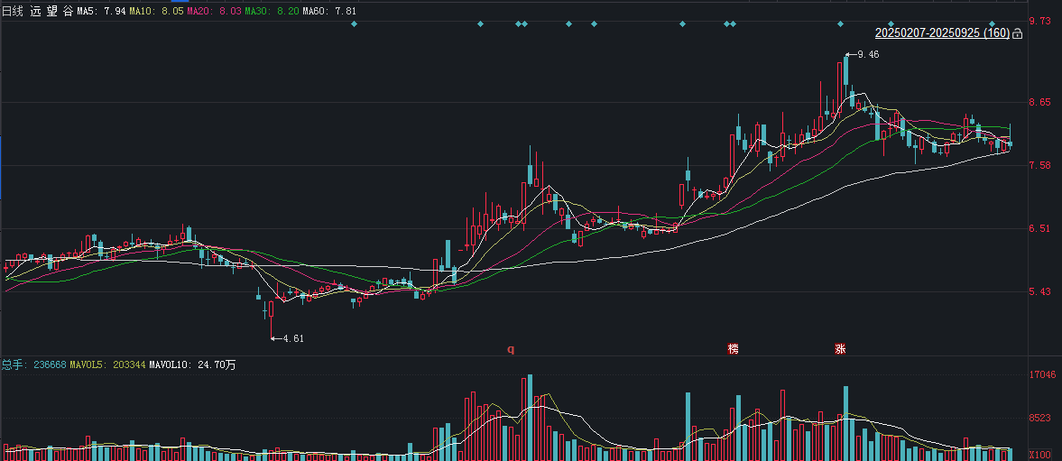1062x461 pixels.
Task: Select the white MA5: 7.94 indicator label
Action: click(x=100, y=12)
